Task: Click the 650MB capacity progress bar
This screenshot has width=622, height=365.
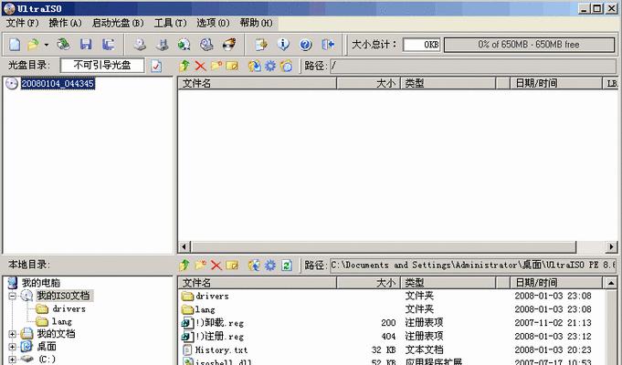Action: click(529, 45)
